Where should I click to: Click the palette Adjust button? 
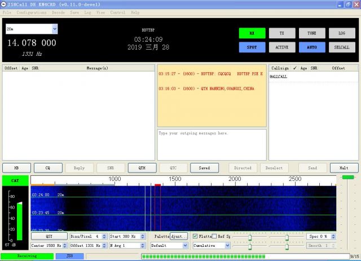(x=179, y=236)
